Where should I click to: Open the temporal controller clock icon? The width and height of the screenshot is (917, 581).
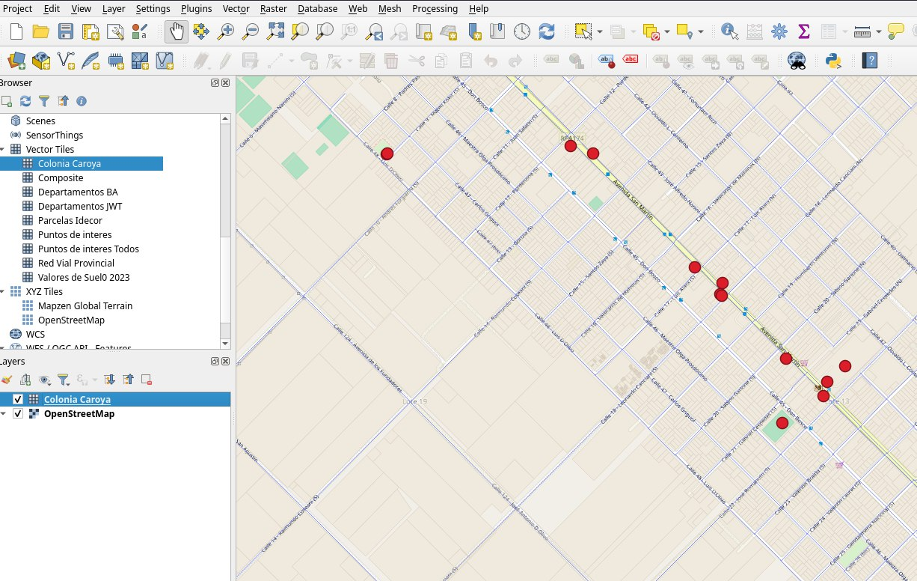click(522, 31)
